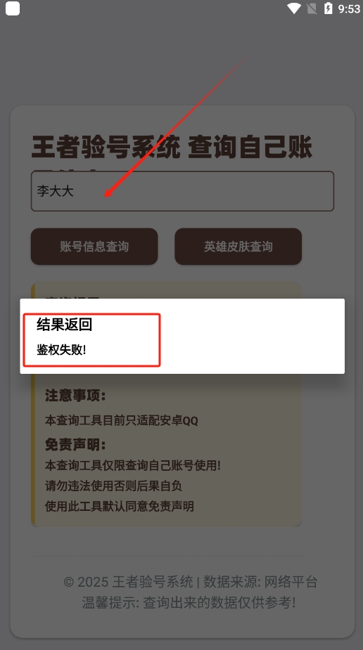Tap the clock showing 9:53
363x650 pixels.
click(349, 8)
